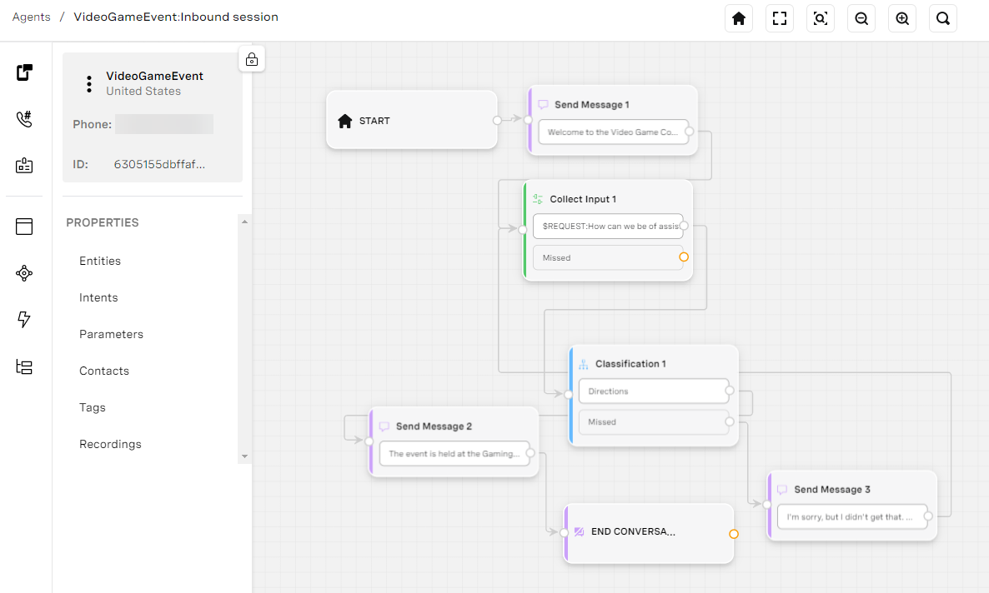Open the lightning bolt sidebar icon
The image size is (989, 593).
click(24, 320)
